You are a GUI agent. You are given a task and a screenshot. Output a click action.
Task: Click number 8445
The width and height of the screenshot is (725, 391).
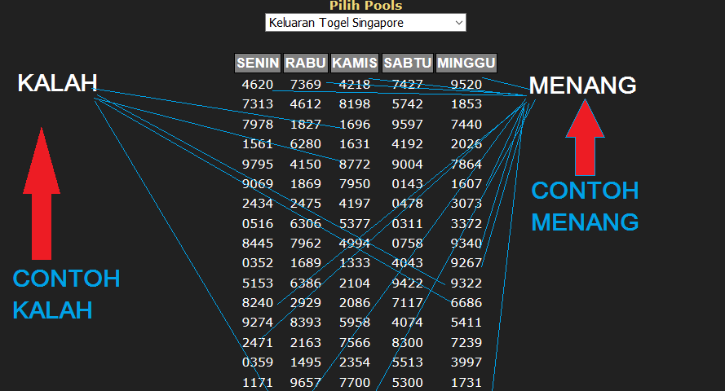[258, 244]
